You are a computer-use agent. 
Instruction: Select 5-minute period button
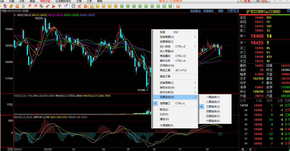coord(134,6)
